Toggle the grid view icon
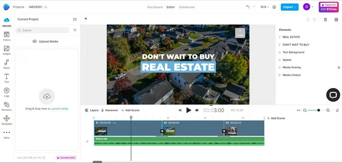This screenshot has width=342, height=163. (x=336, y=20)
